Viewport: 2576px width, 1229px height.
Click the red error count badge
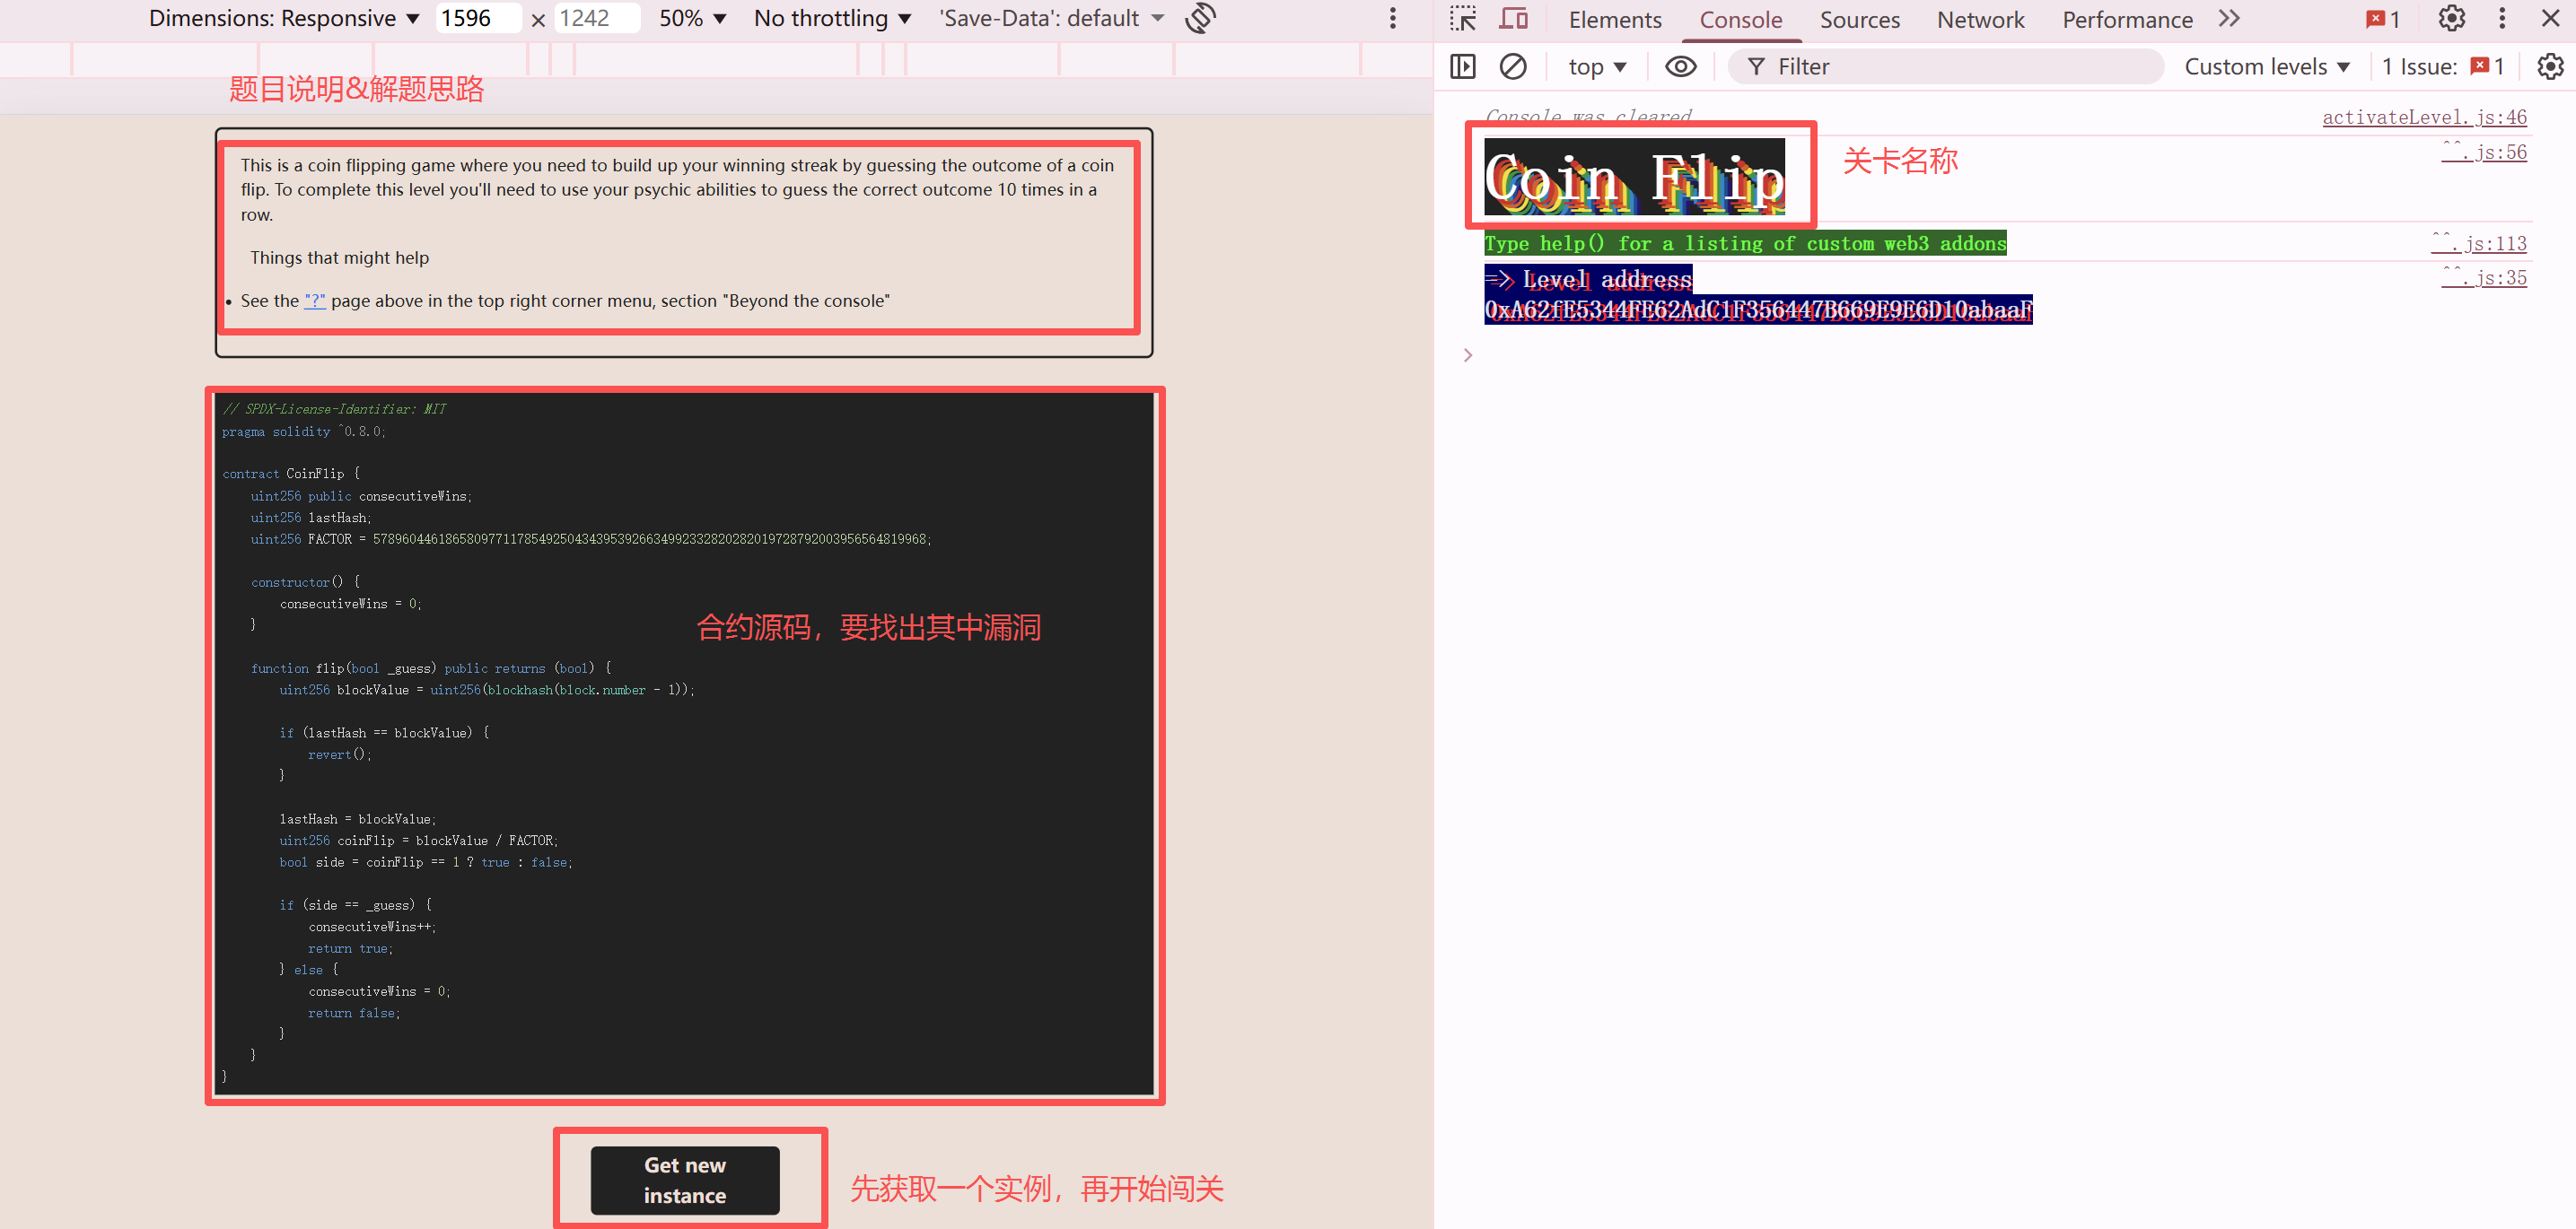coord(2384,19)
